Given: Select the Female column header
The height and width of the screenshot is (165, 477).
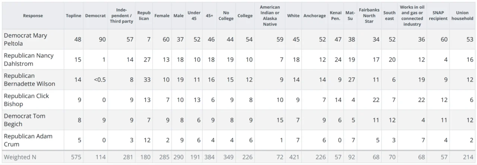Looking at the screenshot, I should click(x=162, y=16).
